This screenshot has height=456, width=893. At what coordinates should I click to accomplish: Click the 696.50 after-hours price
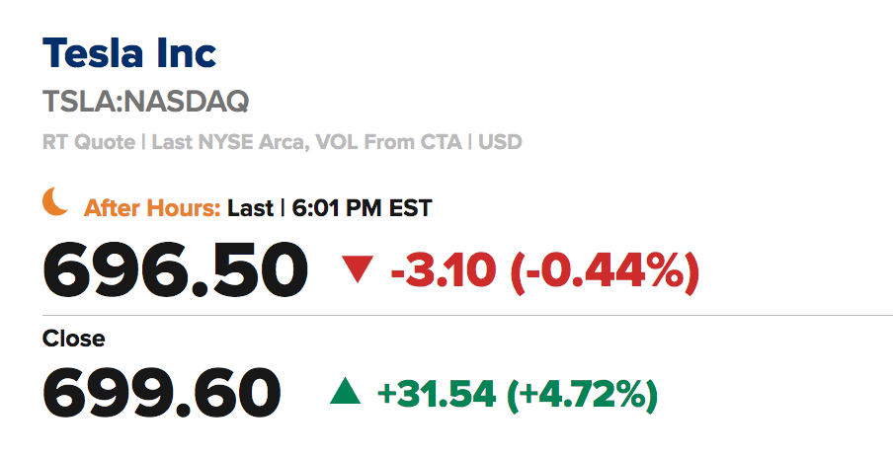176,269
